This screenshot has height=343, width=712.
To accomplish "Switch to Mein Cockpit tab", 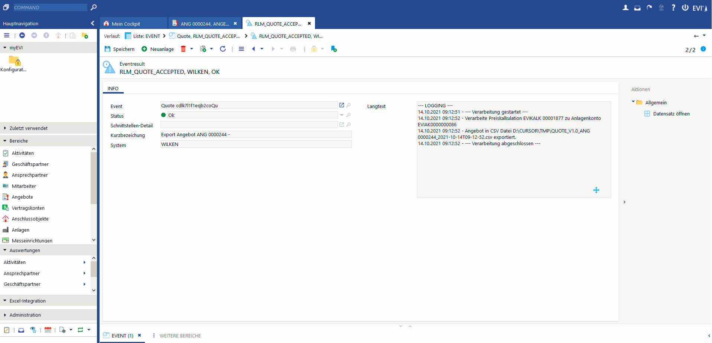I will click(x=126, y=24).
